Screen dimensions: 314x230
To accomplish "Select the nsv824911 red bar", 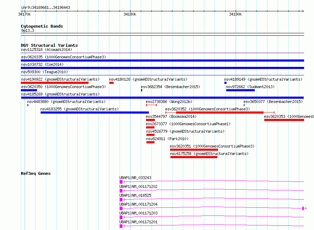I will 150,142.
